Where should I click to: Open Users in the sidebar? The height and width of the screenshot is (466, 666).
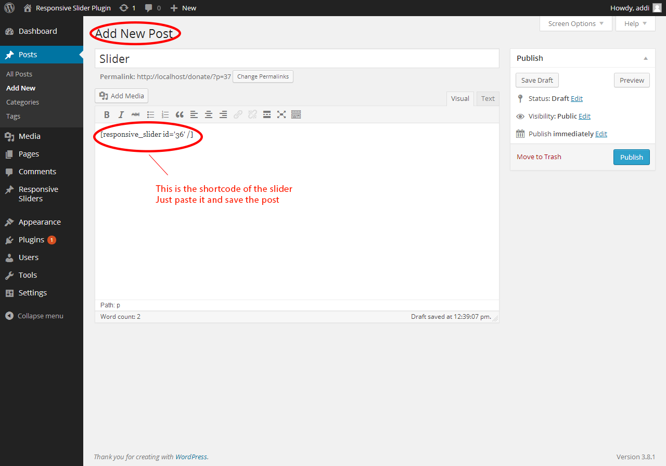[x=42, y=257]
